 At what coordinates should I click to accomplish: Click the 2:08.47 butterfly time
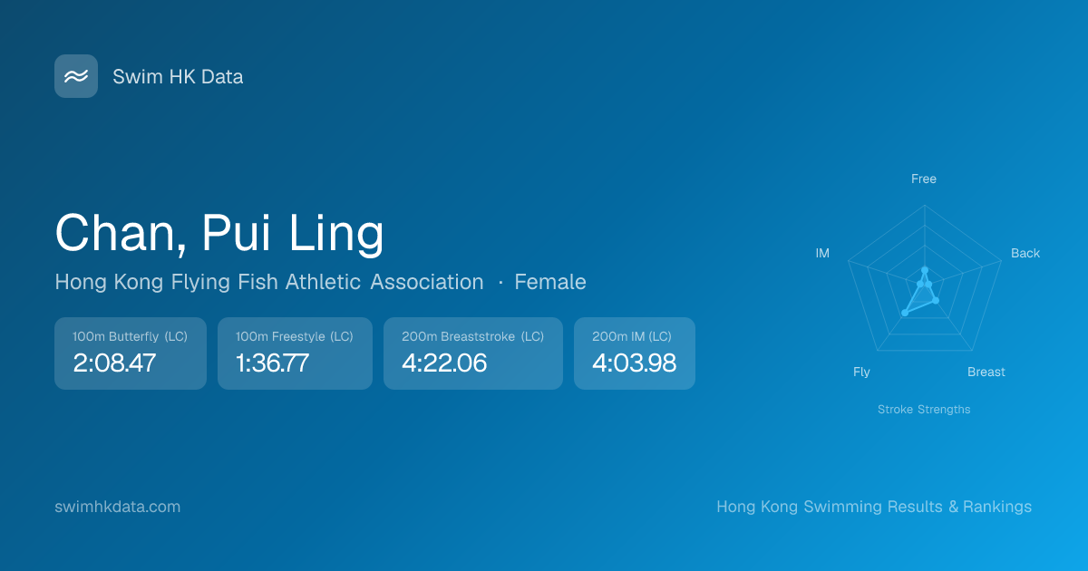[x=114, y=363]
